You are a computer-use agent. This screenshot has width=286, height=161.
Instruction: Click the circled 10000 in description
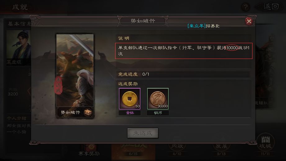point(232,48)
